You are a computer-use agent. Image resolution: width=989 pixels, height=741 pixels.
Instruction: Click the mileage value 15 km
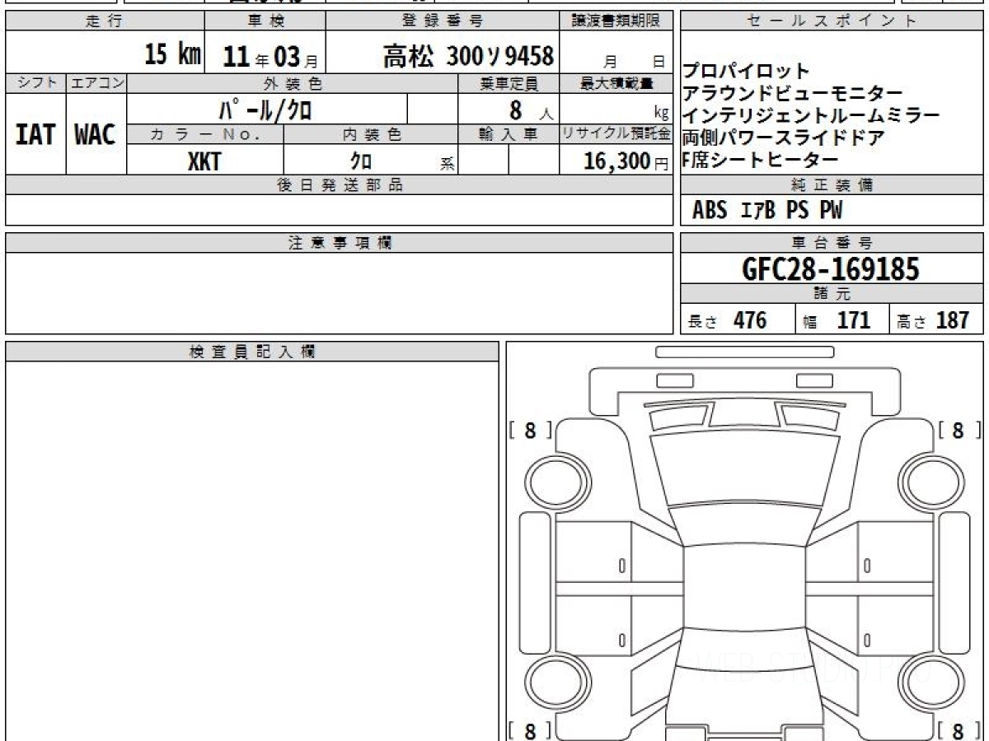click(x=172, y=55)
